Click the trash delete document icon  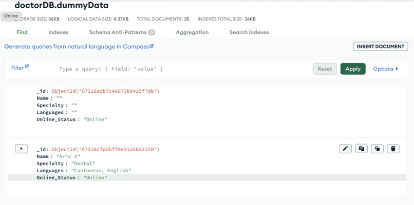tap(393, 149)
